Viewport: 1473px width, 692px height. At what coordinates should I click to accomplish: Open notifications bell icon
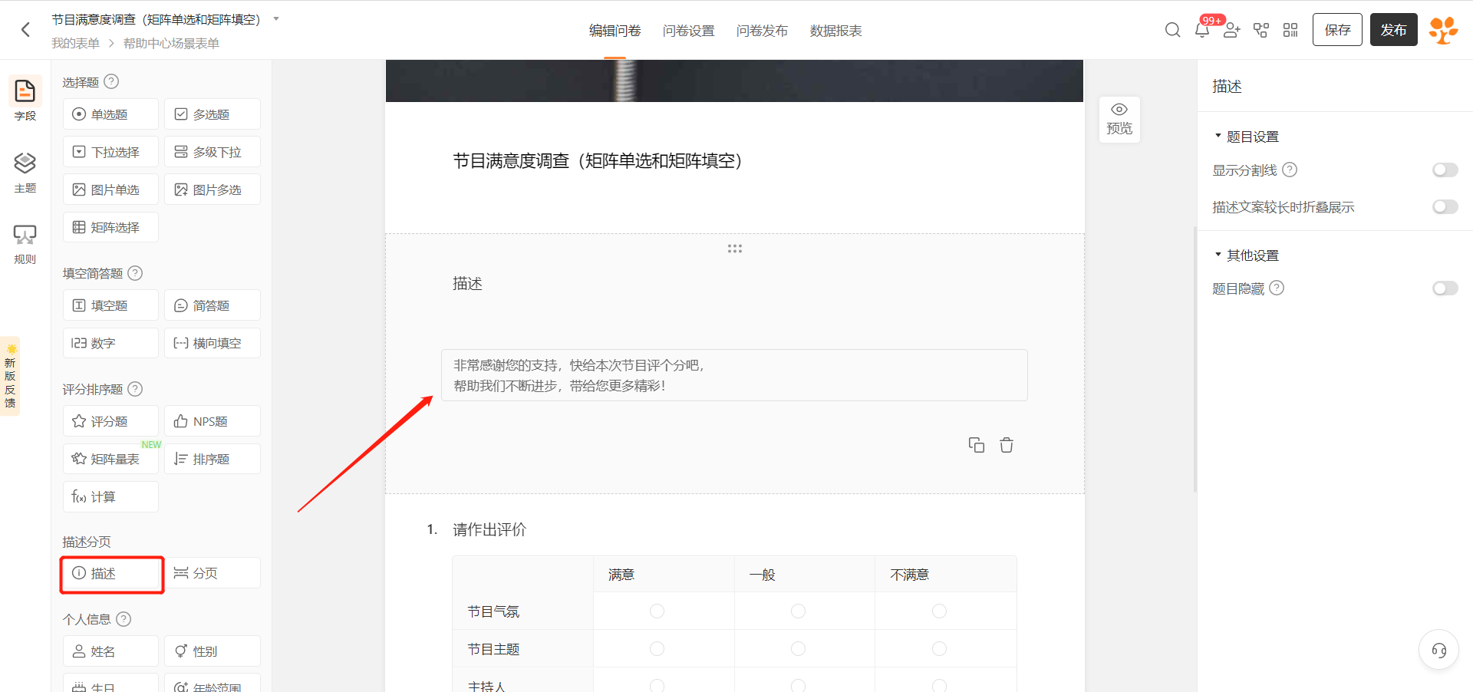(1202, 30)
